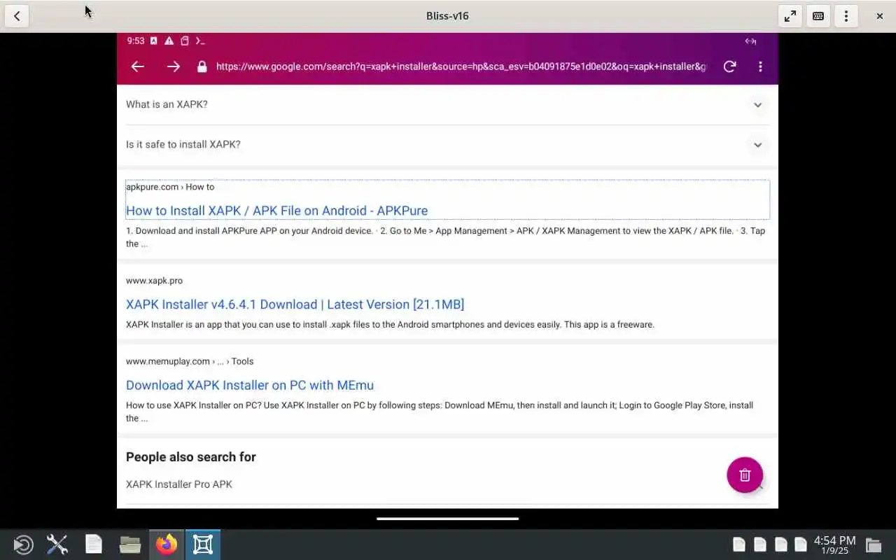Click the www.xapk.pro site address

(x=154, y=281)
